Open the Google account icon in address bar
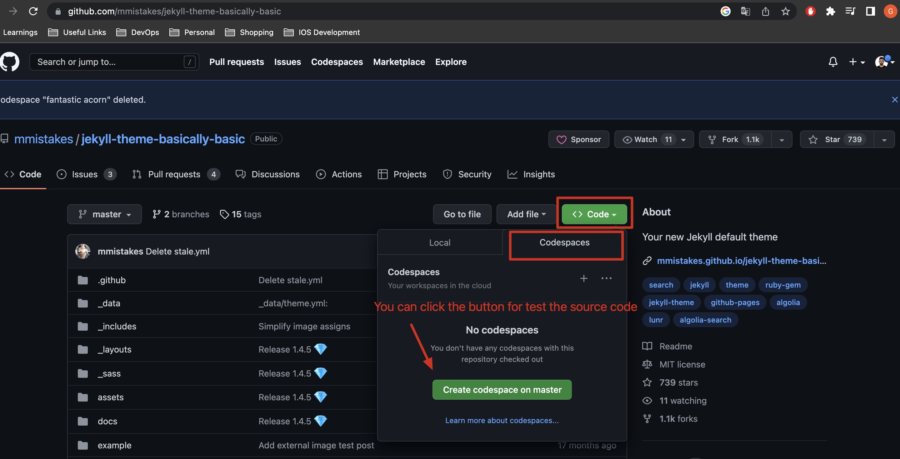 click(725, 12)
